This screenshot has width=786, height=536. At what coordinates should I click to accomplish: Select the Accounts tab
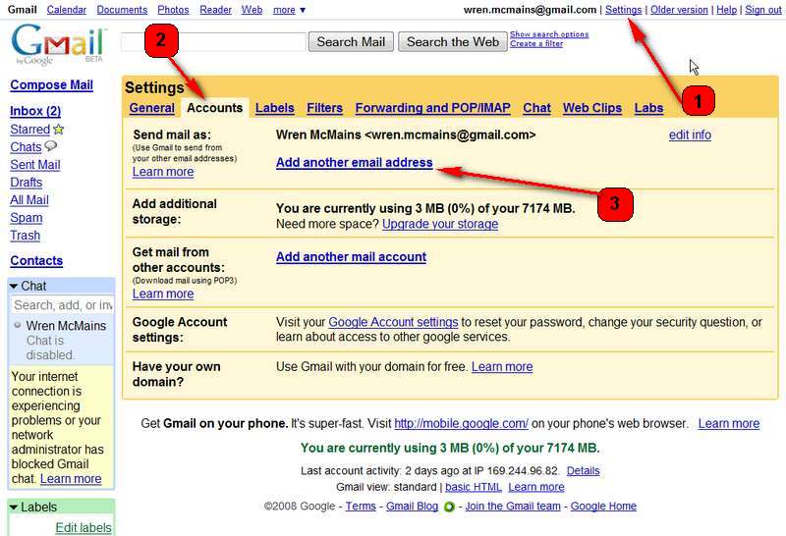point(214,108)
